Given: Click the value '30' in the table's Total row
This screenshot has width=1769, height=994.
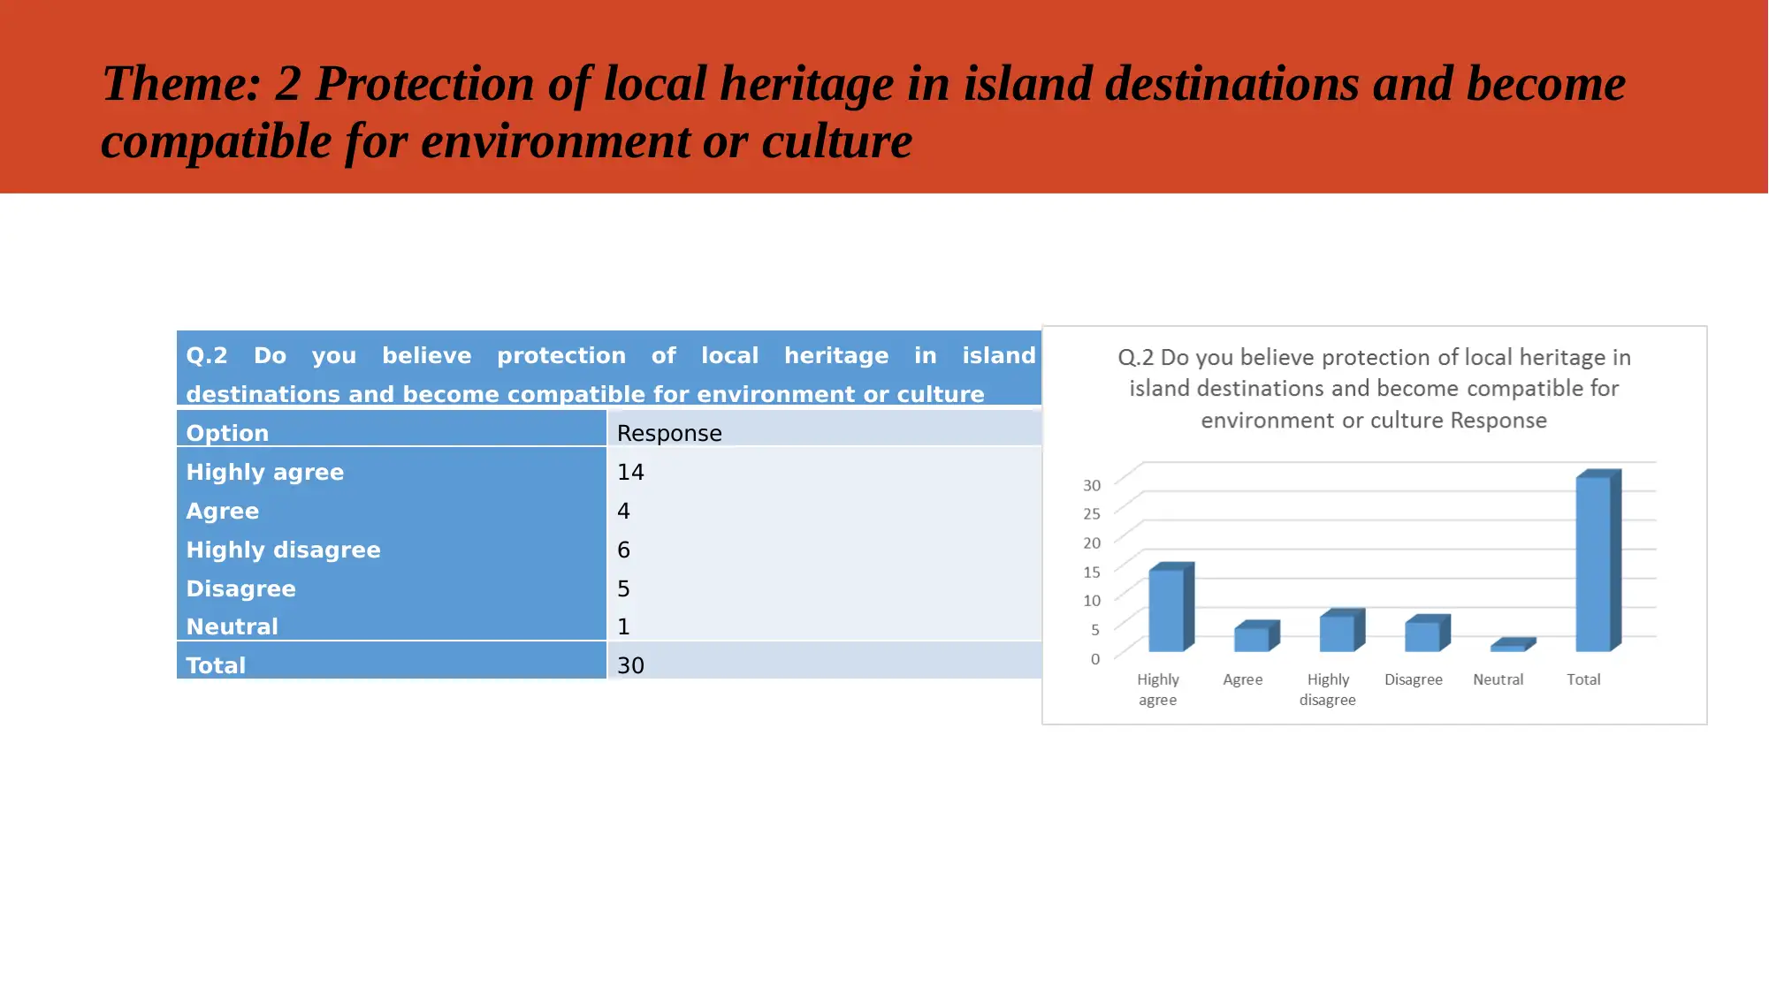Looking at the screenshot, I should tap(630, 665).
